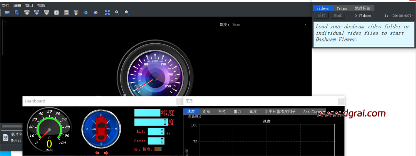Click the right red arrow under compass
The image size is (416, 156).
pyautogui.click(x=106, y=153)
